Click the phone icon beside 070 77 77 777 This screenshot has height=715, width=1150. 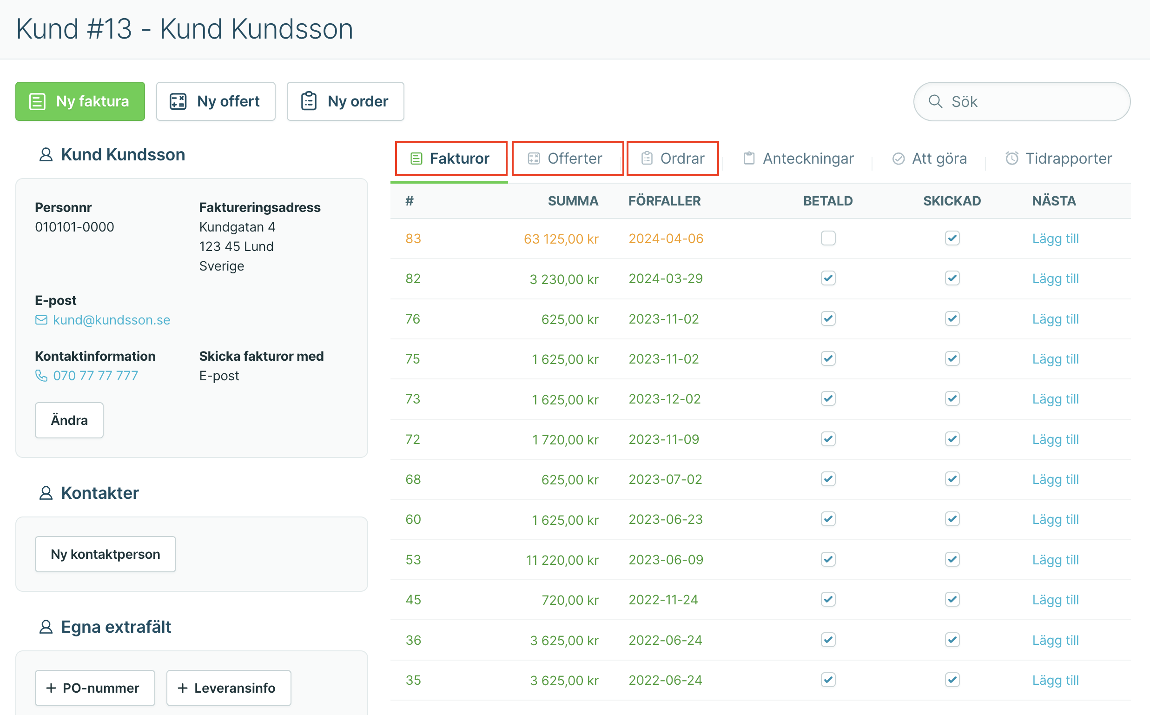tap(41, 376)
